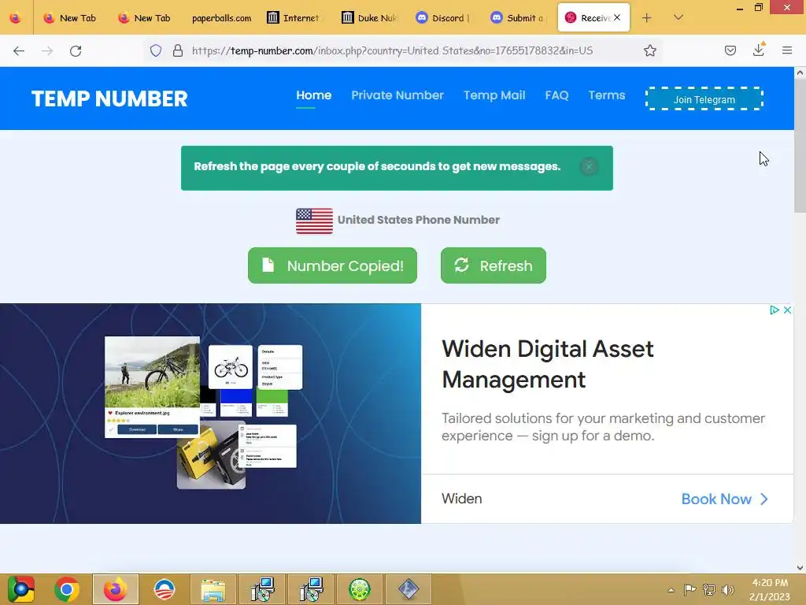Screen dimensions: 806x605
Task: Select the second New Tab tab
Action: click(146, 18)
